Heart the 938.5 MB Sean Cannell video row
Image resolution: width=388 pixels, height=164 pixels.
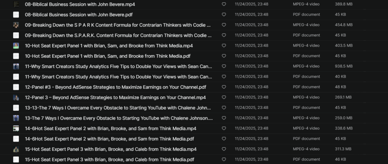coord(224,66)
